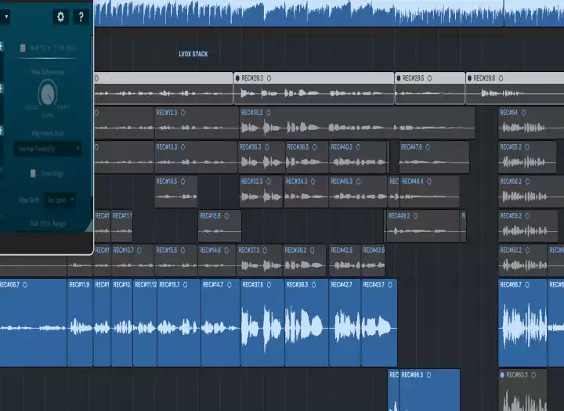The height and width of the screenshot is (411, 564).
Task: Click the circle icon on clip REC#36.3
Action: tap(266, 147)
